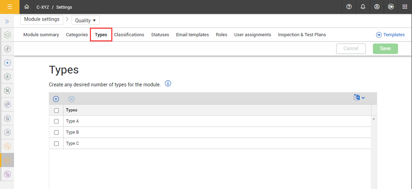
Task: Click the user profile icon
Action: (x=377, y=7)
